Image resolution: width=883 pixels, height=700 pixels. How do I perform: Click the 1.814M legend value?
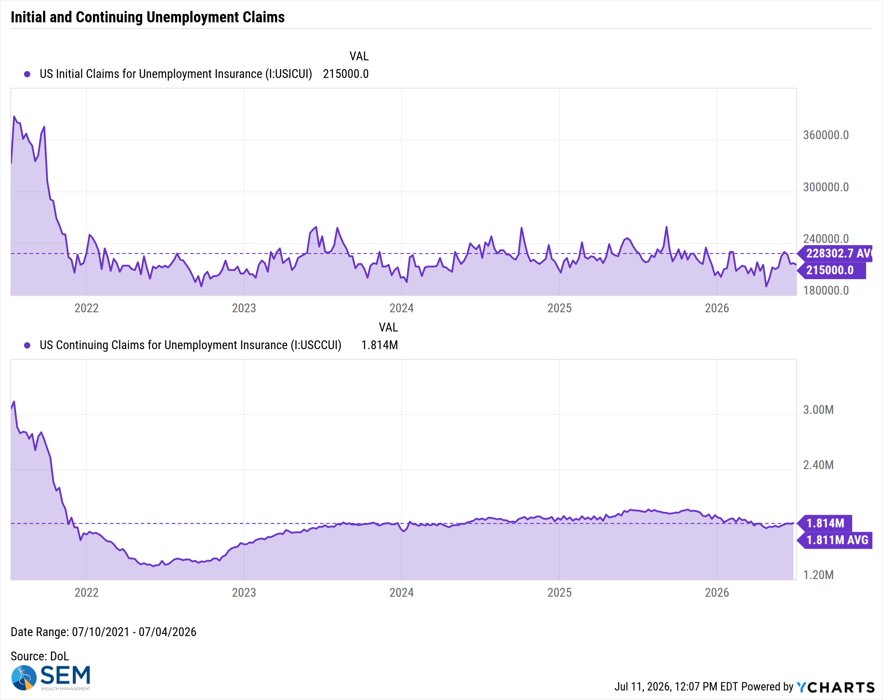tap(380, 345)
